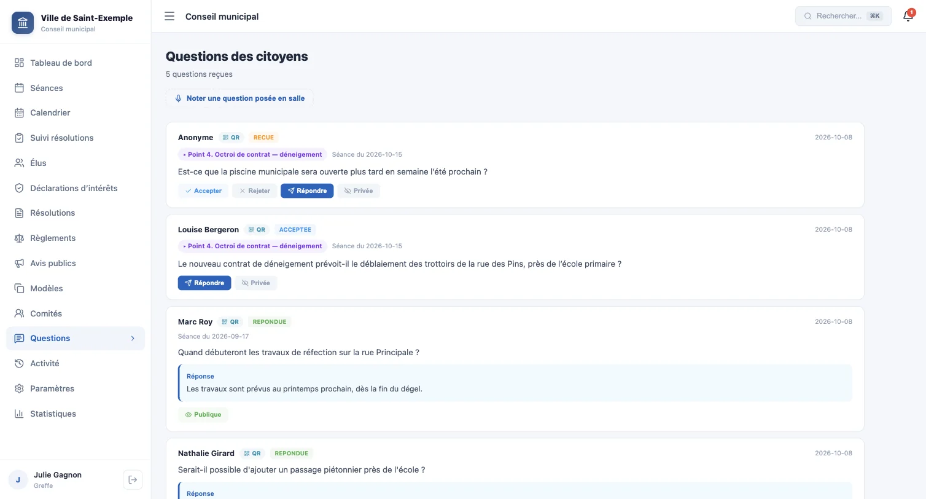Click the Déclarations d'intérêts shield icon
This screenshot has height=499, width=926.
click(x=19, y=188)
